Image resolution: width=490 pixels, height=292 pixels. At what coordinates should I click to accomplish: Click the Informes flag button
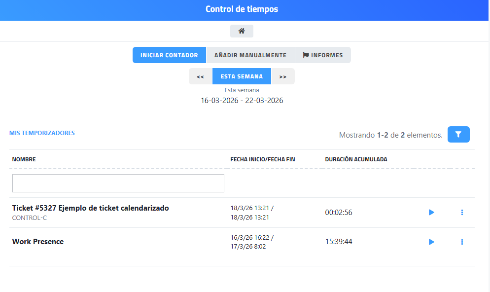(x=322, y=55)
